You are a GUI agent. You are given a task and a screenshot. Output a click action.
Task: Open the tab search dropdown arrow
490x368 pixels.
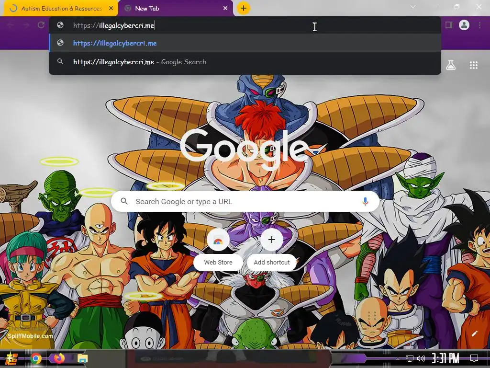(413, 7)
